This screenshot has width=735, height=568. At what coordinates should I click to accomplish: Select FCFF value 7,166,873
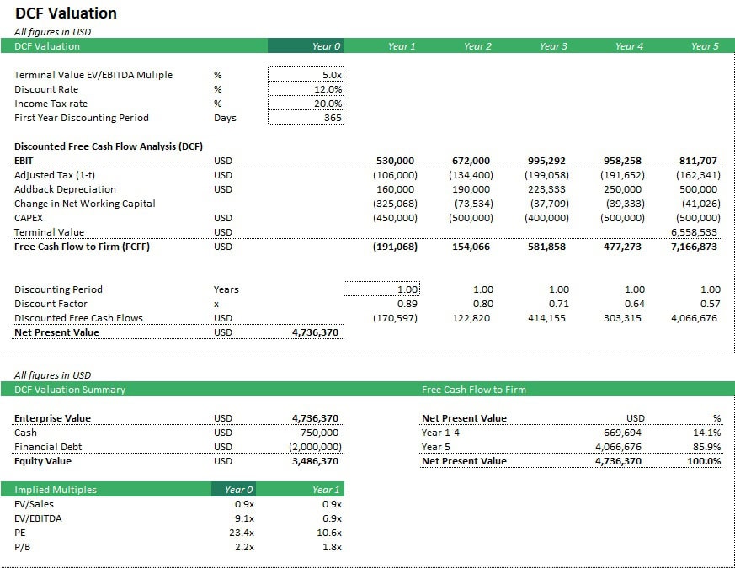click(x=694, y=247)
